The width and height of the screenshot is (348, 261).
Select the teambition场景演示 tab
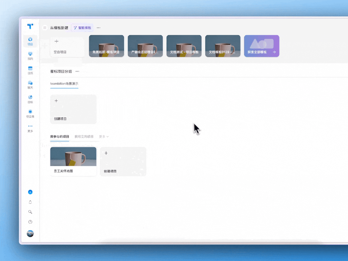click(64, 84)
